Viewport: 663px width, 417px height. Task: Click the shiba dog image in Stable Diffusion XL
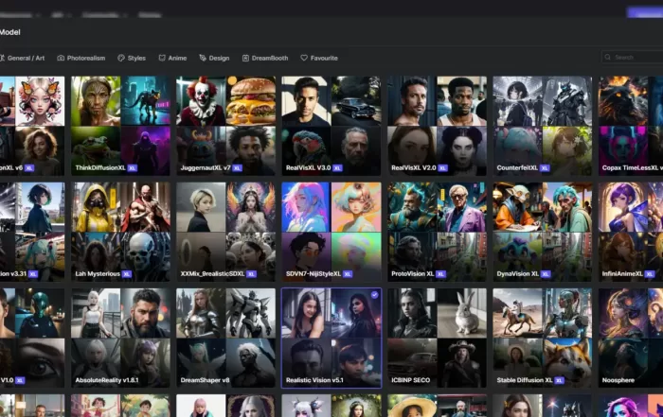[x=567, y=362]
